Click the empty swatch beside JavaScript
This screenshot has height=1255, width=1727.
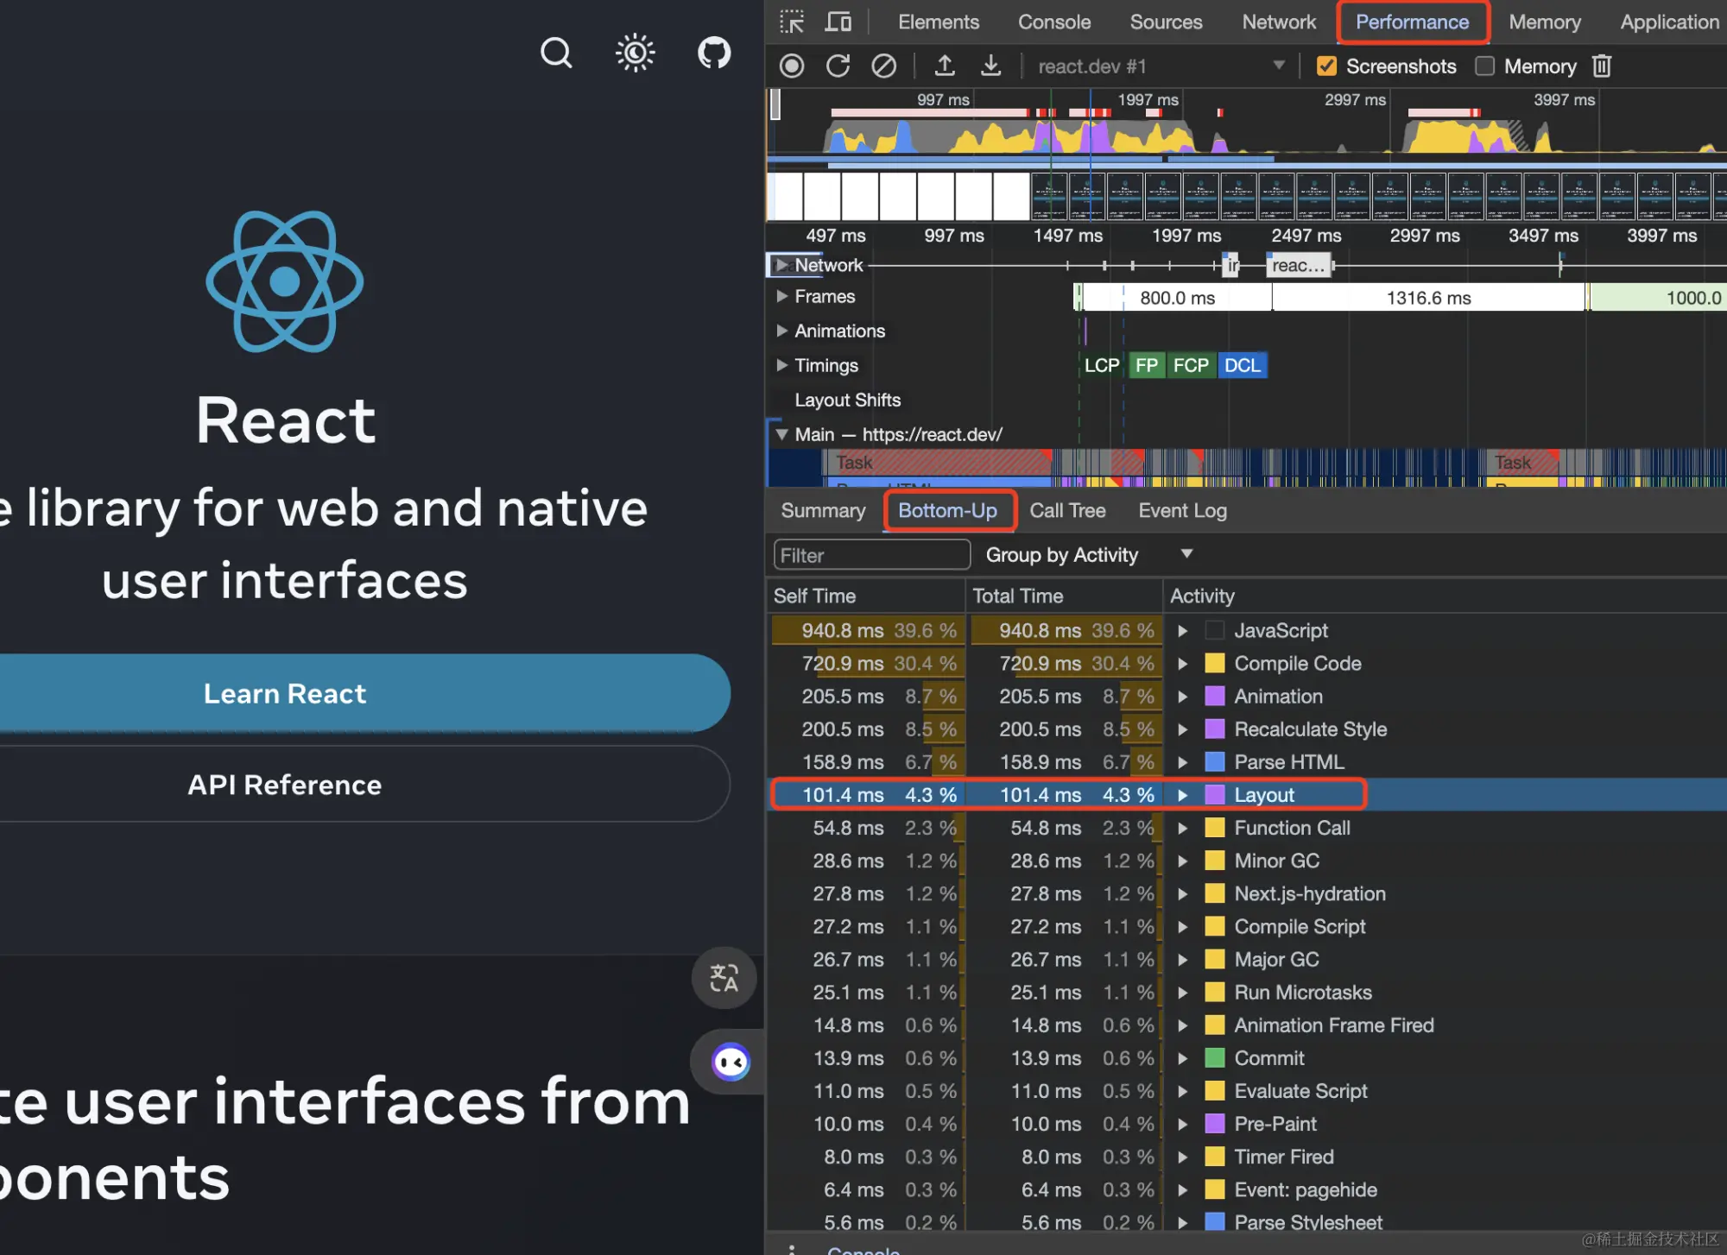(1215, 630)
